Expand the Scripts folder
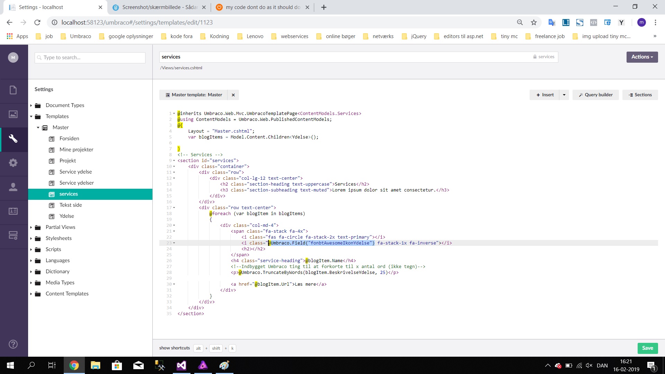 tap(31, 249)
